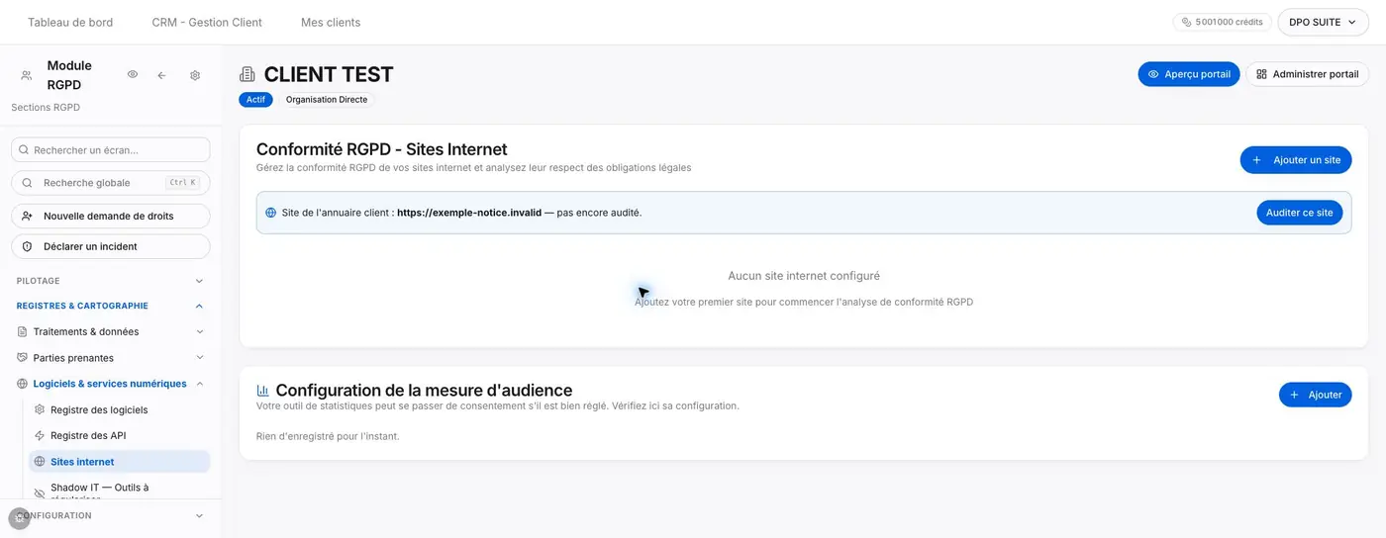Select Sites internet in sidebar

pos(119,462)
